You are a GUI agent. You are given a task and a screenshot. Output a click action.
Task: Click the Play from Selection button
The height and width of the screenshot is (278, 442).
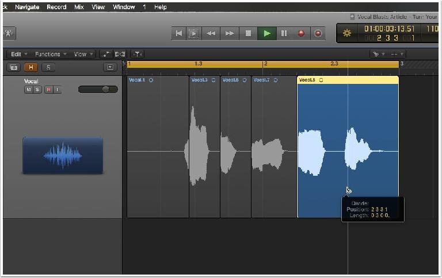point(194,33)
